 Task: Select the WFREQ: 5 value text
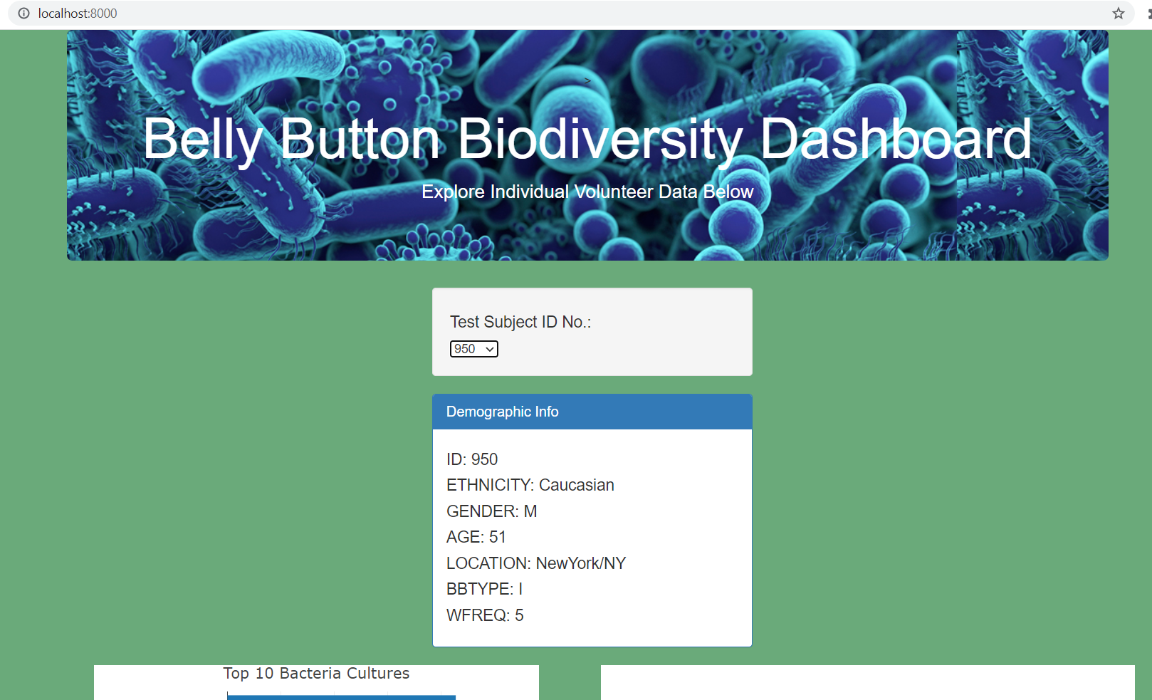485,615
